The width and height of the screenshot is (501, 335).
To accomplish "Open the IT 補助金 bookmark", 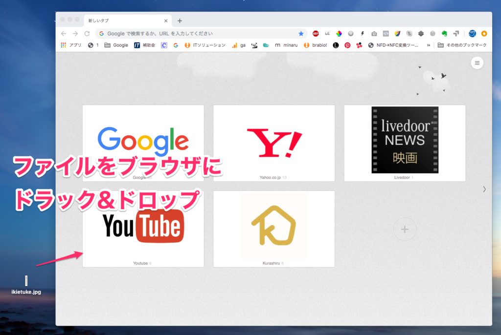I will pyautogui.click(x=144, y=45).
